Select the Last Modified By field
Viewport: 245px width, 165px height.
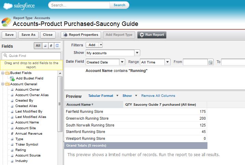click(29, 111)
